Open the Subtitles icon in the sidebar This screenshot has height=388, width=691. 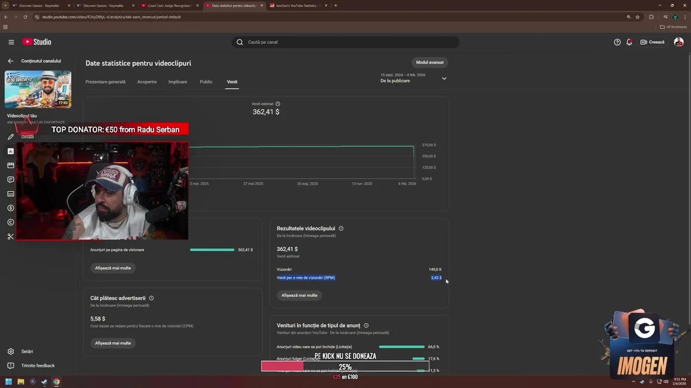point(10,194)
